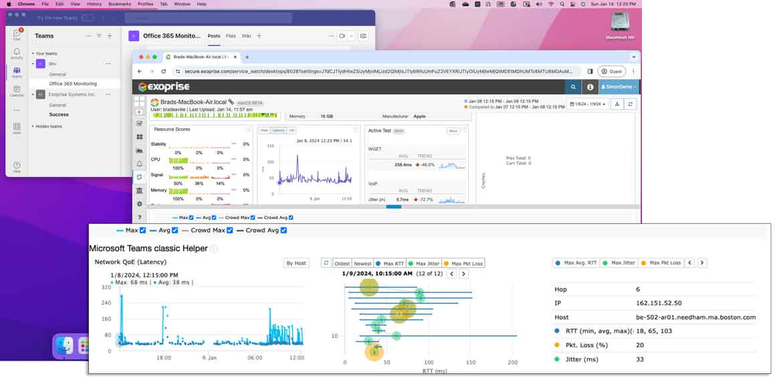Go back in the Chrome window
Screen dimensions: 775x382
(141, 71)
